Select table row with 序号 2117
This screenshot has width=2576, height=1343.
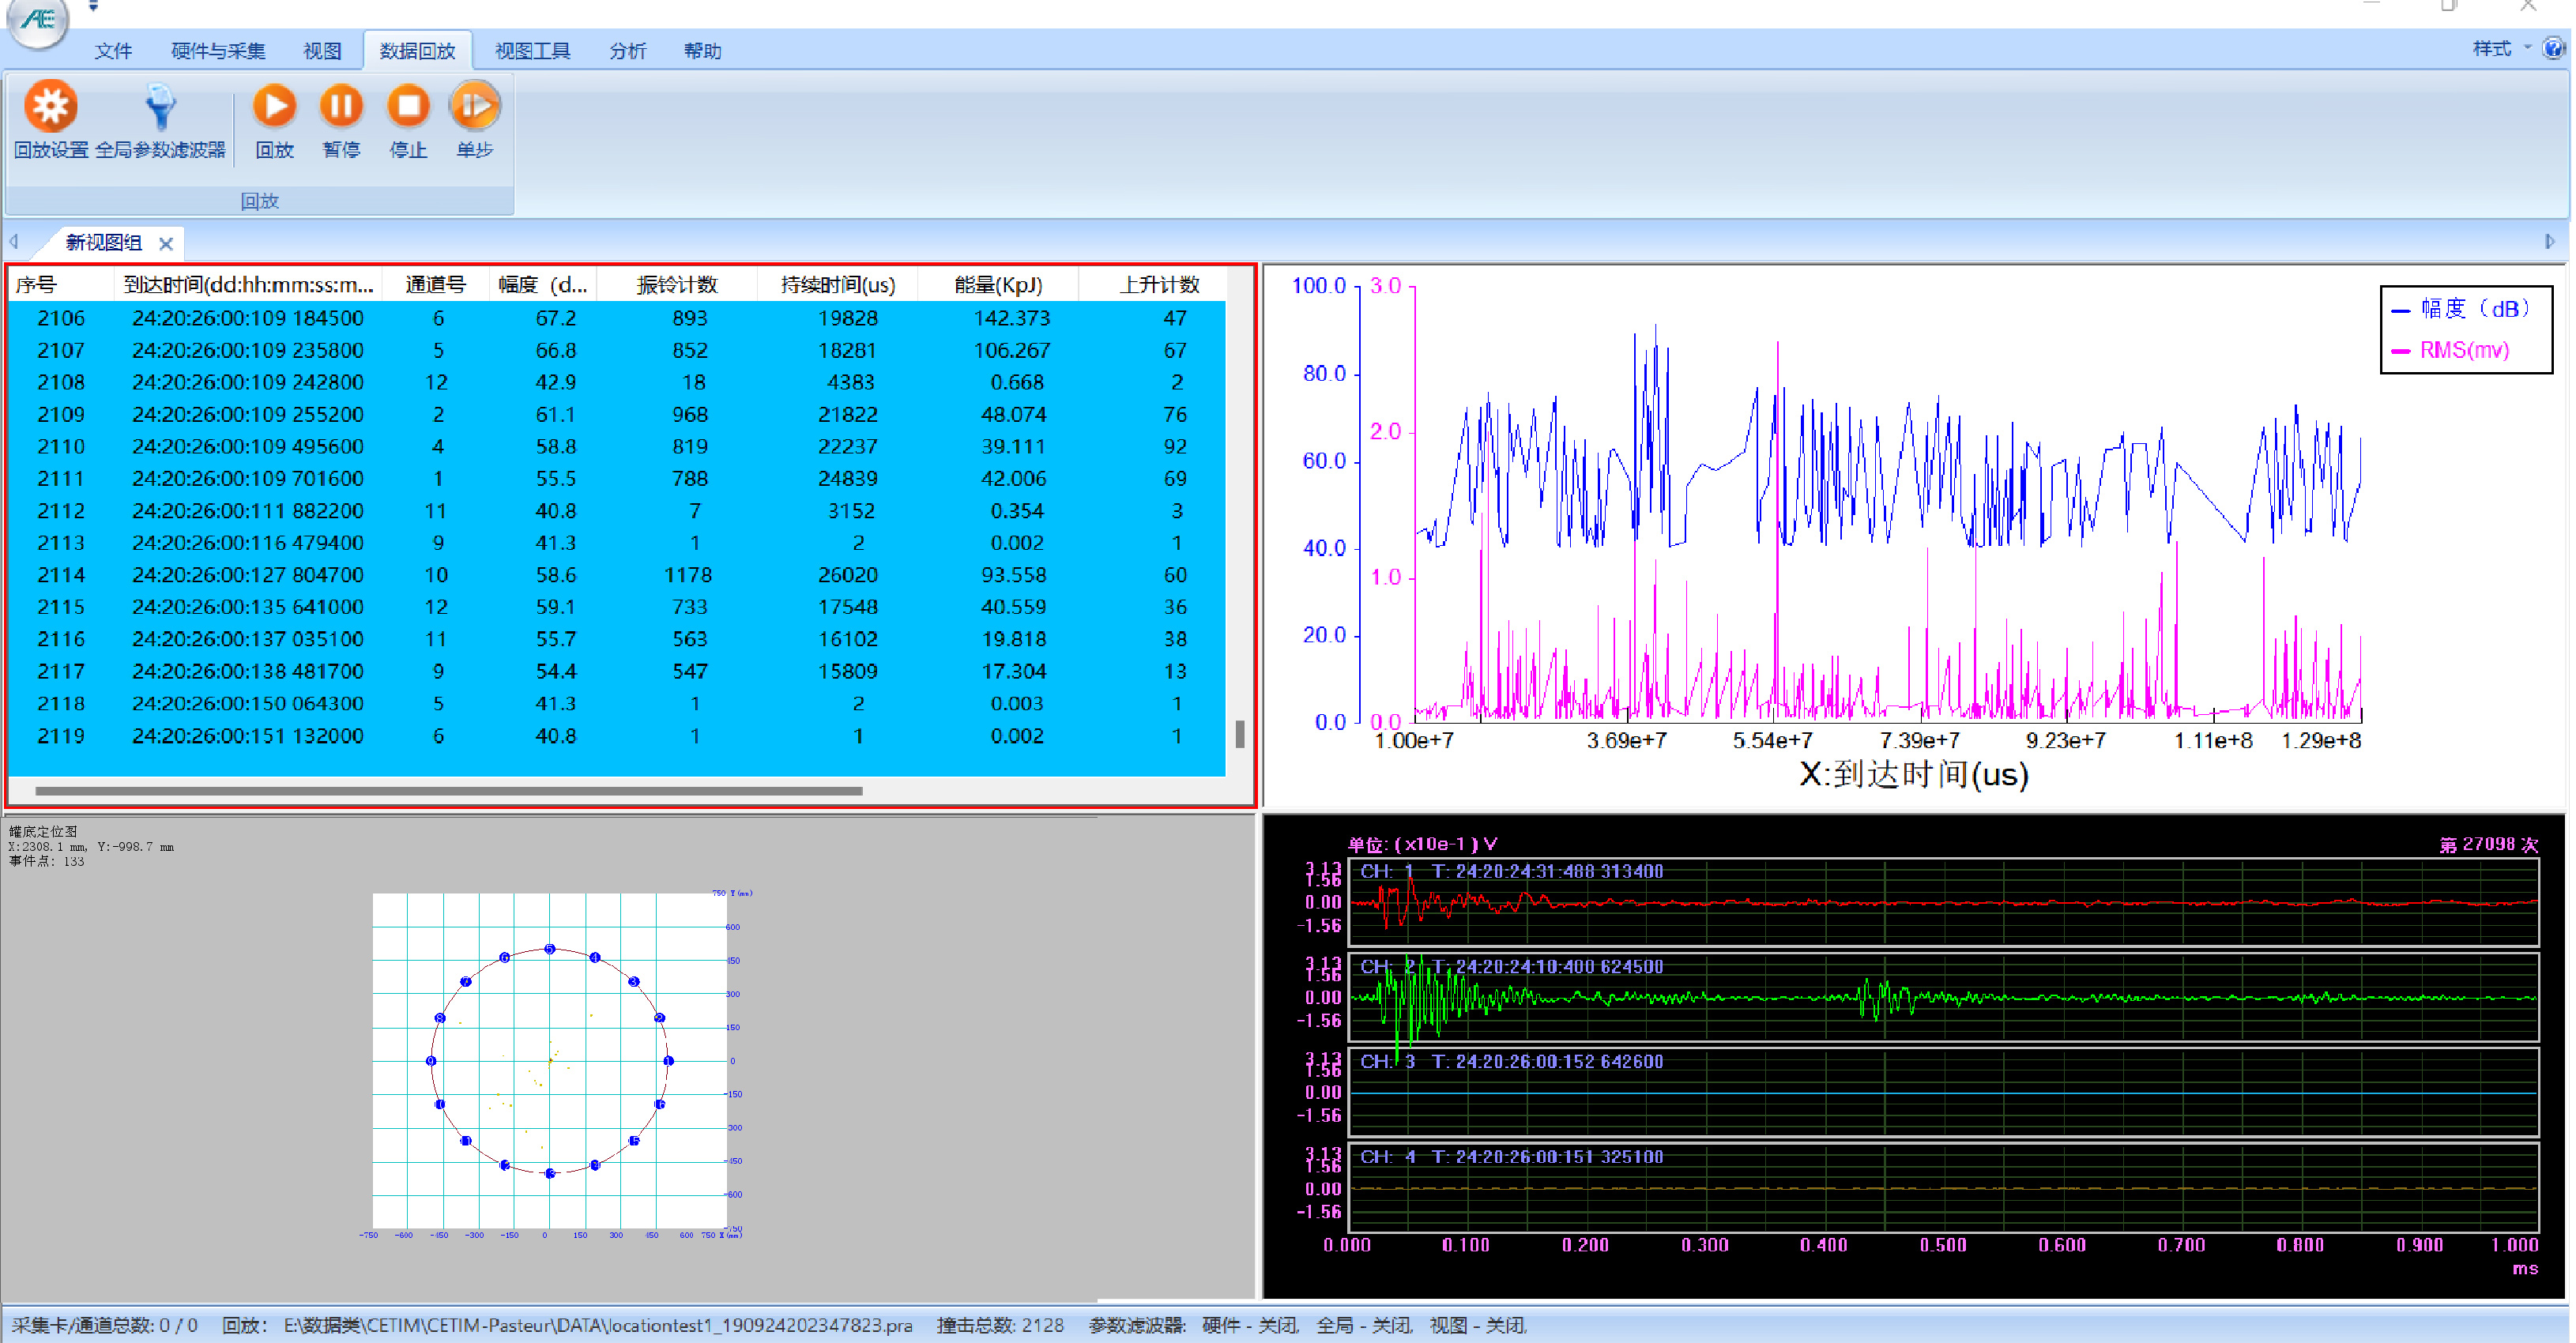coord(617,671)
